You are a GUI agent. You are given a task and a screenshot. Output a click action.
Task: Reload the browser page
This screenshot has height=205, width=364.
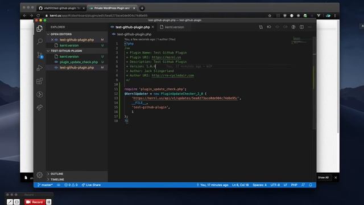(x=38, y=15)
